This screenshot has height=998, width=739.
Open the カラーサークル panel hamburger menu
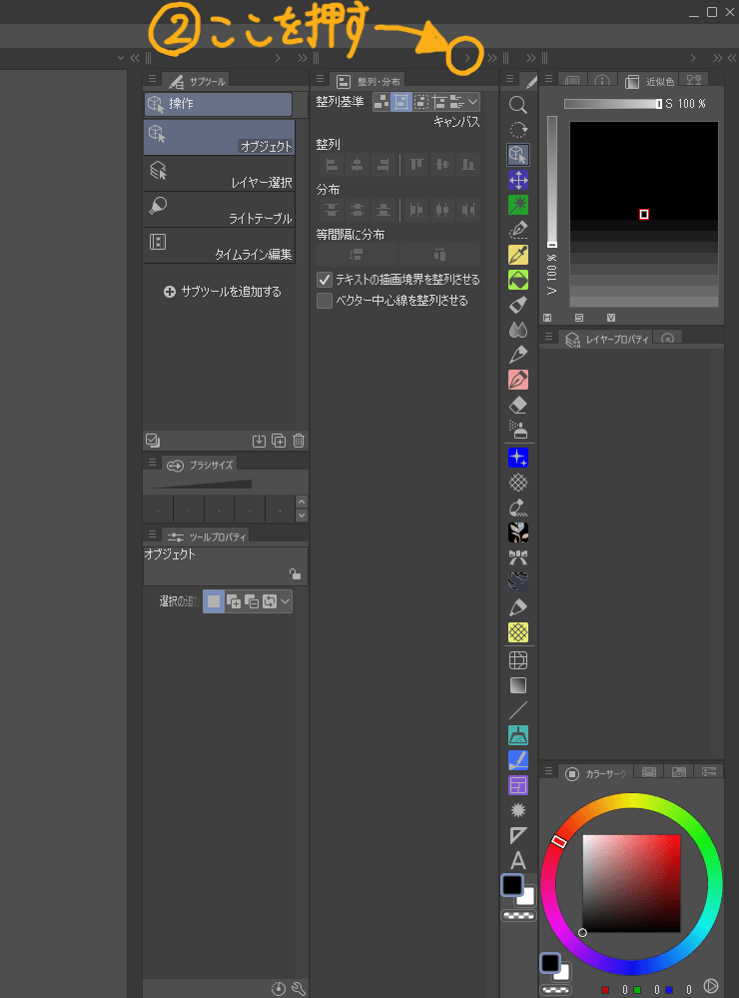pos(548,771)
